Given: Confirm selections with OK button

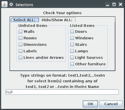Looking at the screenshot, I should 90,104.
